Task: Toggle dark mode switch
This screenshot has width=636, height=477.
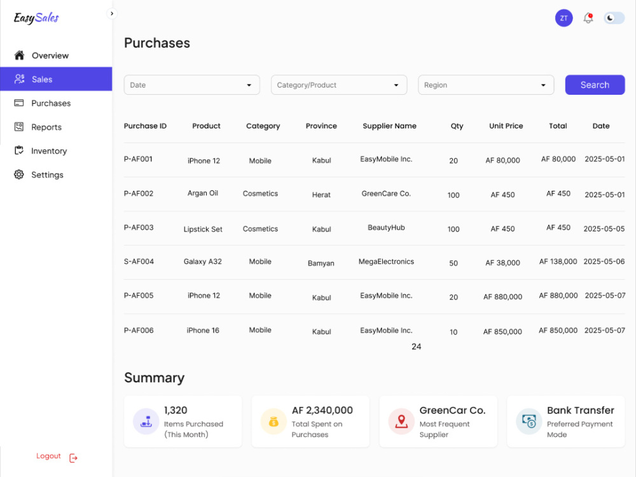Action: pos(614,18)
